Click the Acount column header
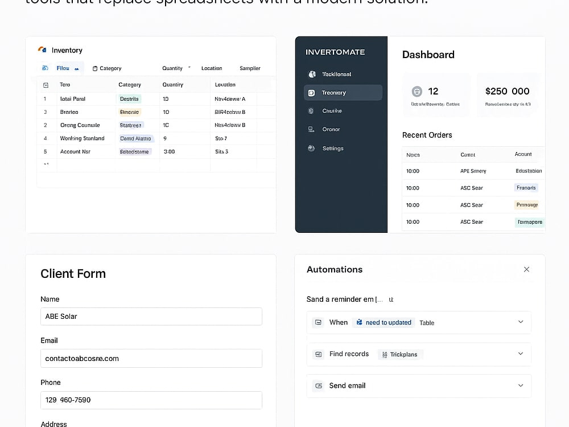This screenshot has width=569, height=427. pos(523,154)
